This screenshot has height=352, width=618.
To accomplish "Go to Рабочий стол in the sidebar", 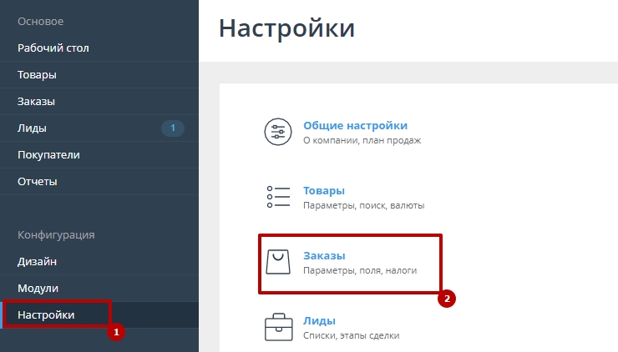I will (53, 48).
